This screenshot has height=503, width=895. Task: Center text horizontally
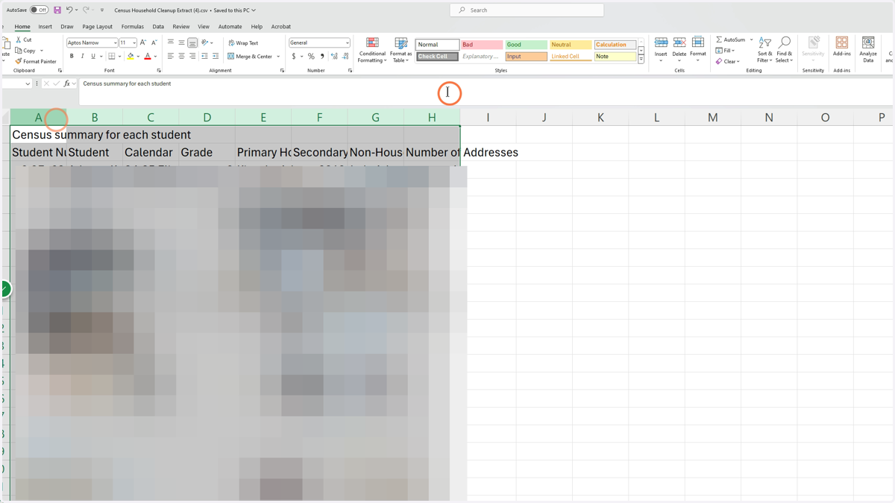coord(181,56)
